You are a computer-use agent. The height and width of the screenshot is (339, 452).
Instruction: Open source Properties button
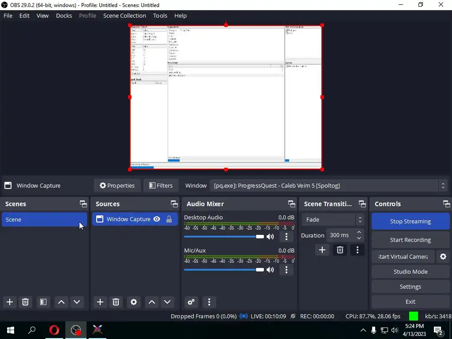click(117, 186)
